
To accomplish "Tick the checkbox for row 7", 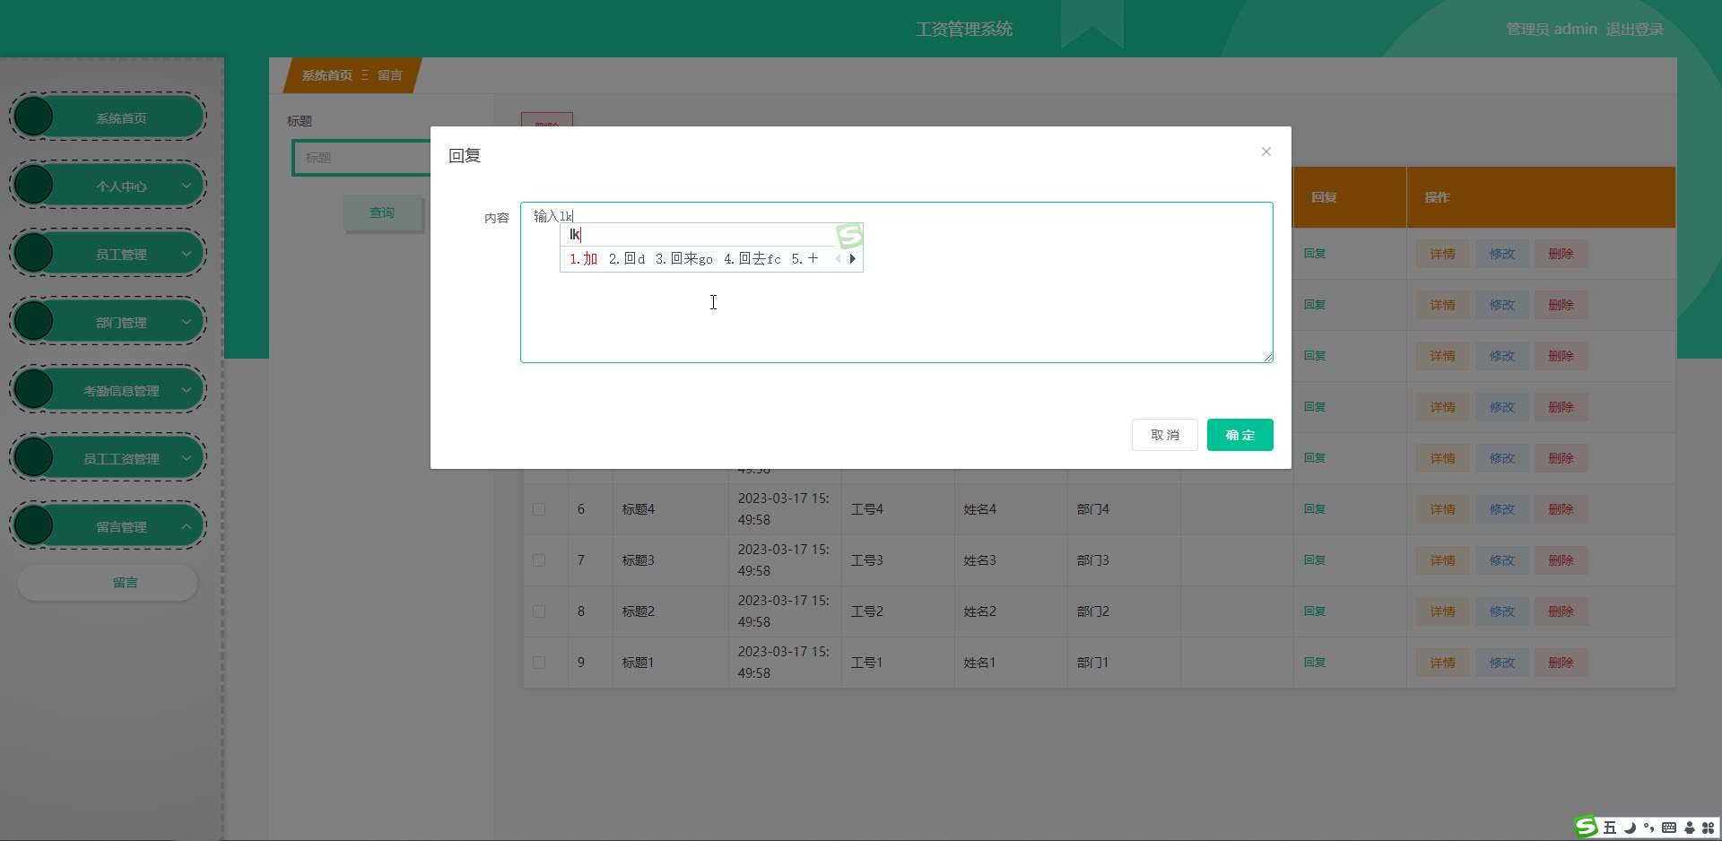I will [x=539, y=560].
